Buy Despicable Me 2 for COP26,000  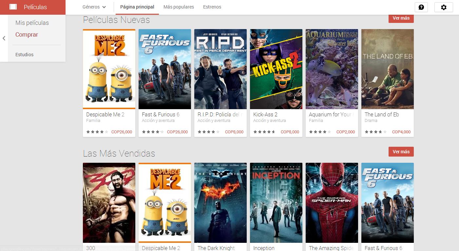pos(122,132)
